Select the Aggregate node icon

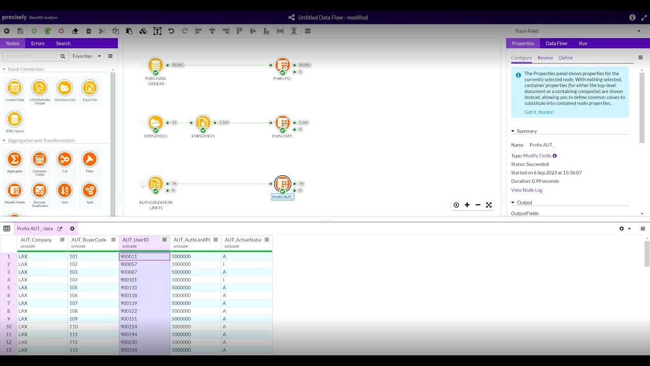[x=15, y=159]
